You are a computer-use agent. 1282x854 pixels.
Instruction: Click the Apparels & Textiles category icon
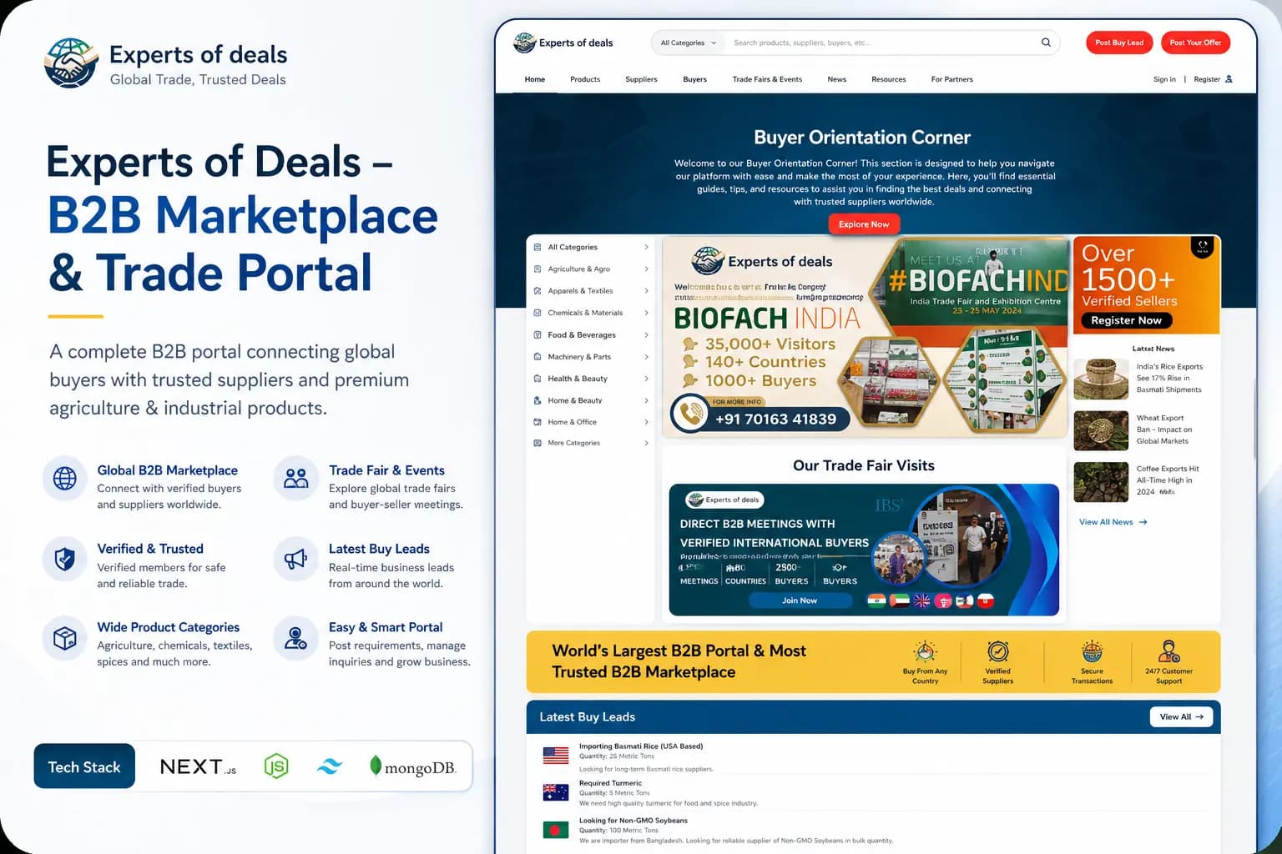click(538, 290)
